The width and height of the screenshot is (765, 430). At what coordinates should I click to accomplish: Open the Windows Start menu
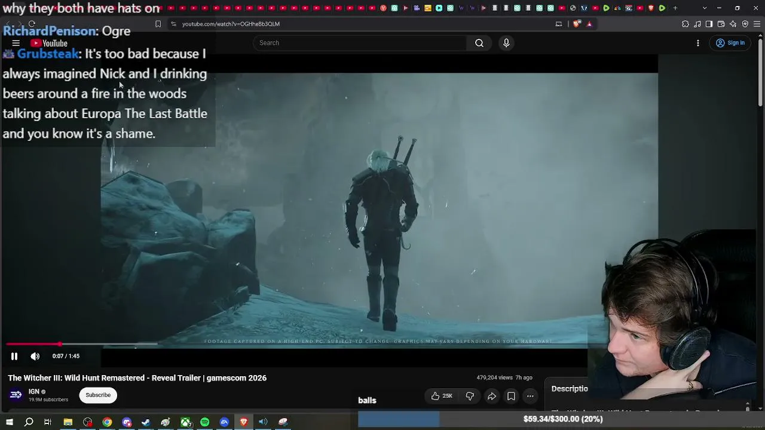point(10,422)
